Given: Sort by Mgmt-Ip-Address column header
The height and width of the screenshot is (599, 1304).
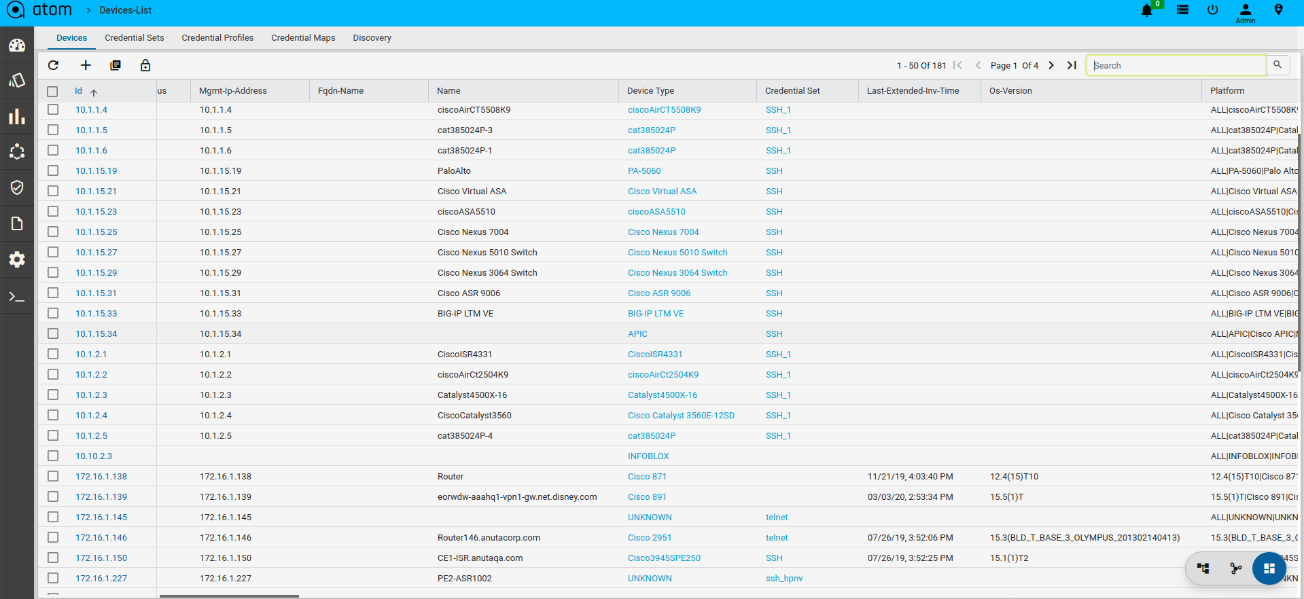Looking at the screenshot, I should coord(233,90).
